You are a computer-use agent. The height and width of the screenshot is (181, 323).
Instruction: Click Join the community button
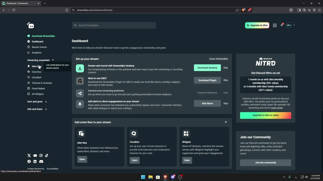(265, 163)
